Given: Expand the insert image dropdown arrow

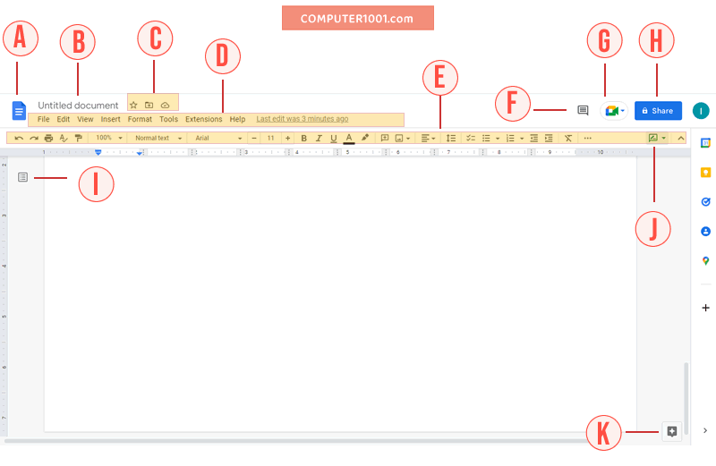Looking at the screenshot, I should pos(408,139).
